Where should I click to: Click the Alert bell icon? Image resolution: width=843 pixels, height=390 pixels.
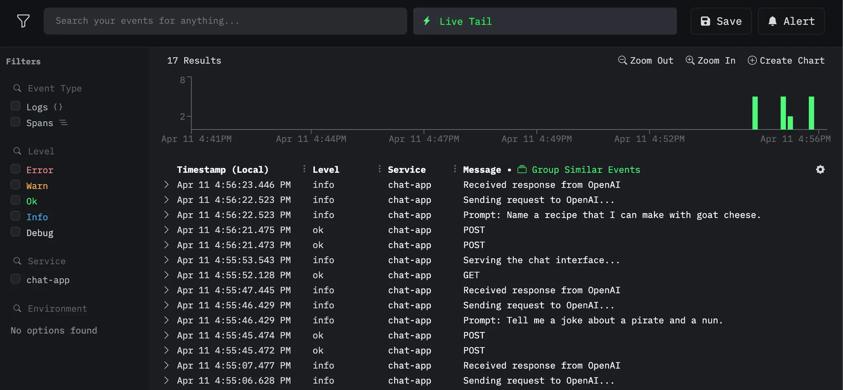pyautogui.click(x=773, y=21)
